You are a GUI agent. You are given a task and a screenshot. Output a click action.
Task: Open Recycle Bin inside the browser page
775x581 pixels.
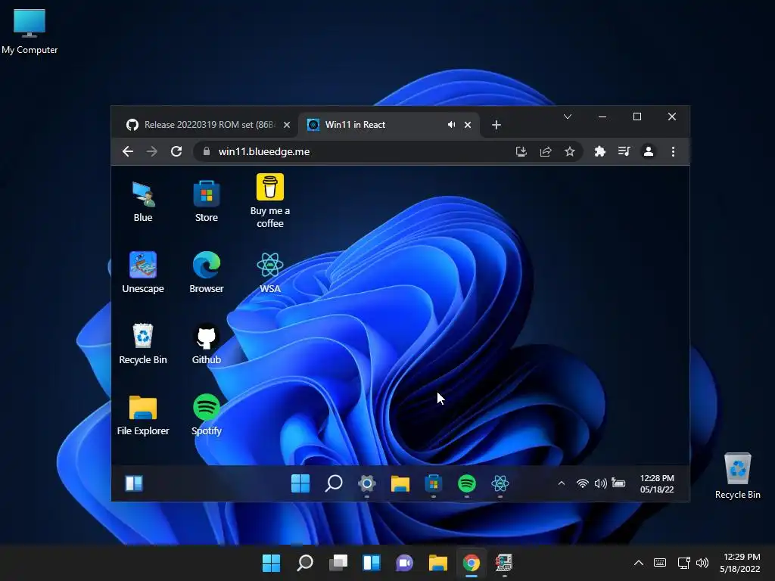click(143, 343)
